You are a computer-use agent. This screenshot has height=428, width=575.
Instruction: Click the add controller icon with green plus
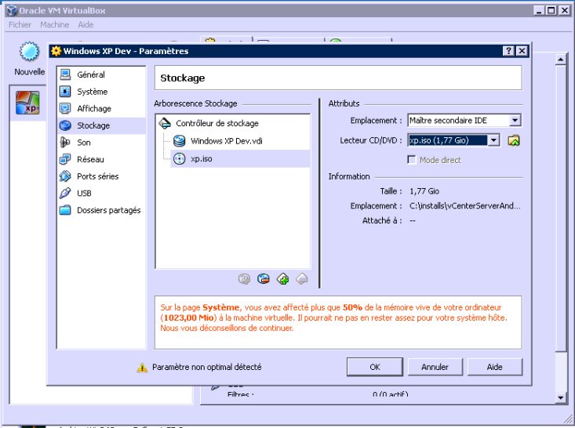(282, 278)
